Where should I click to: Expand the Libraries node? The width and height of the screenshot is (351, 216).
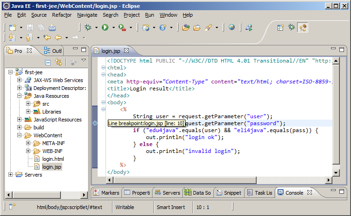[x=28, y=111]
